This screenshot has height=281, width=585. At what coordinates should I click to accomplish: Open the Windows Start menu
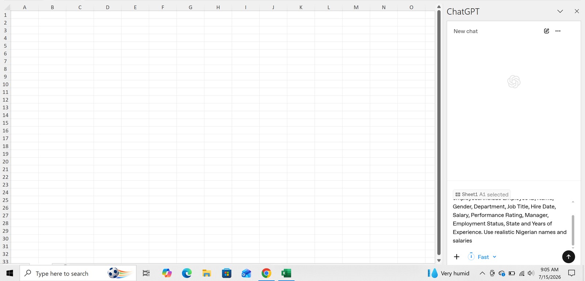click(10, 273)
